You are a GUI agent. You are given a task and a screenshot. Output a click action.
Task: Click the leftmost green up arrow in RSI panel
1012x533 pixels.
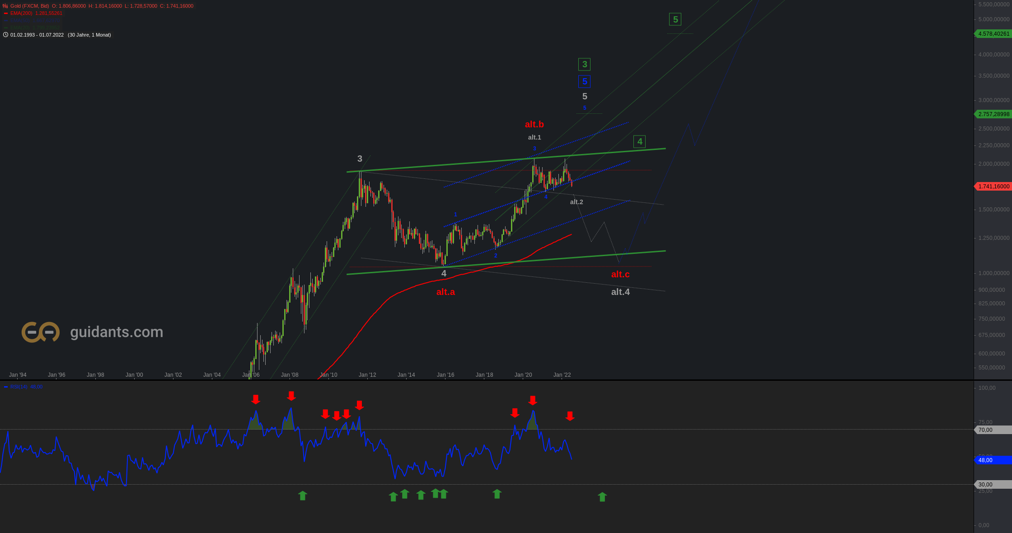point(303,496)
